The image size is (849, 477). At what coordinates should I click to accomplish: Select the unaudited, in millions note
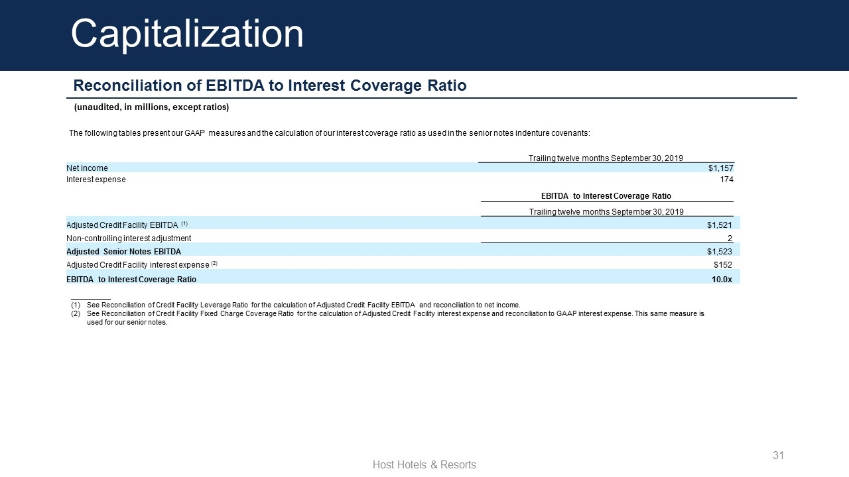click(151, 107)
